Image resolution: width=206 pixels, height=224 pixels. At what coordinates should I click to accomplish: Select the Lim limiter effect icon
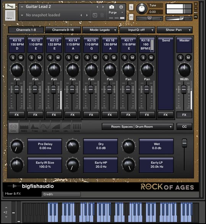66,127
